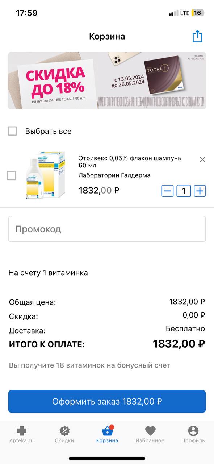Tap the battery indicator in status bar

[x=198, y=13]
